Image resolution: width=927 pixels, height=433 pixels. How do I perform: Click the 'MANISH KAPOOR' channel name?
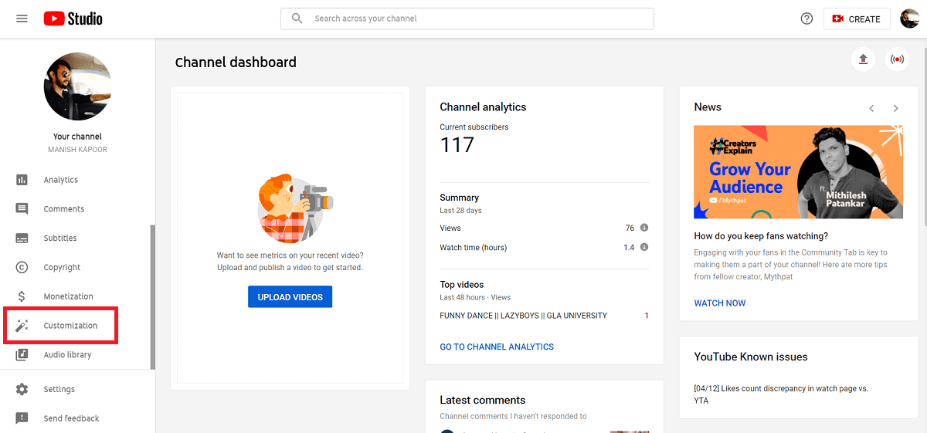77,150
